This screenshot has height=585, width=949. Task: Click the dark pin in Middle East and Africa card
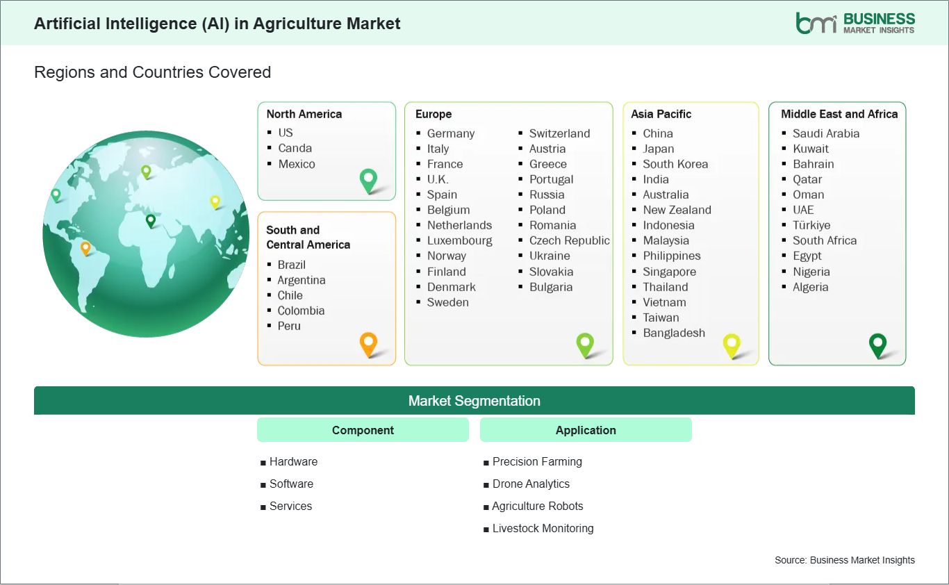pyautogui.click(x=877, y=343)
